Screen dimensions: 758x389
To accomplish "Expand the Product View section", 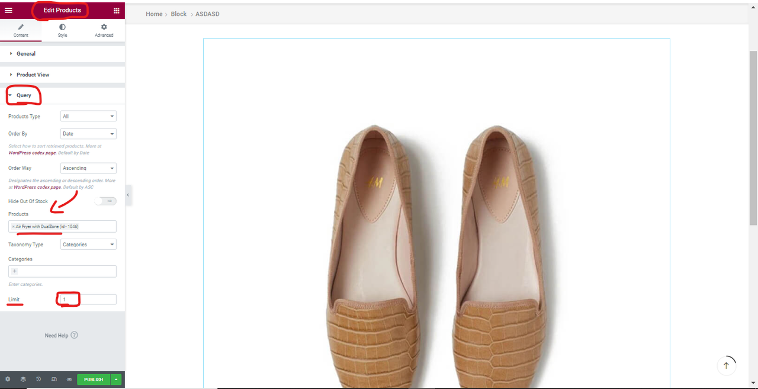I will coord(62,75).
